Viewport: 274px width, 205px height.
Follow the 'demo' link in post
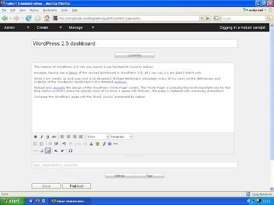tap(73, 73)
